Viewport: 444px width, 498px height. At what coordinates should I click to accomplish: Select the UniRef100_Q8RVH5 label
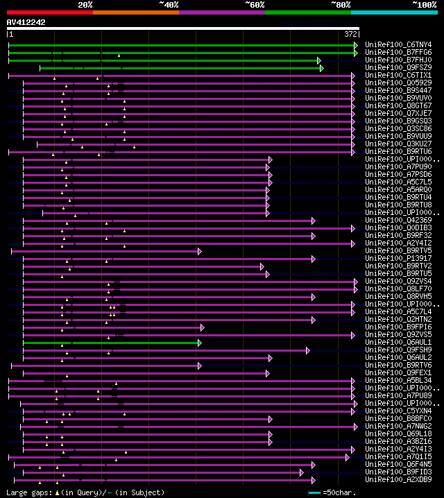click(x=398, y=296)
